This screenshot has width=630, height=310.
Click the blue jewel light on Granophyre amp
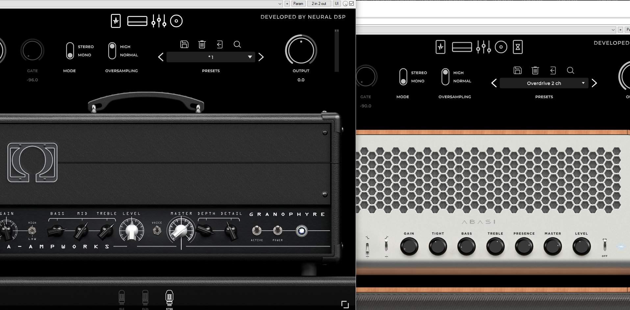301,231
